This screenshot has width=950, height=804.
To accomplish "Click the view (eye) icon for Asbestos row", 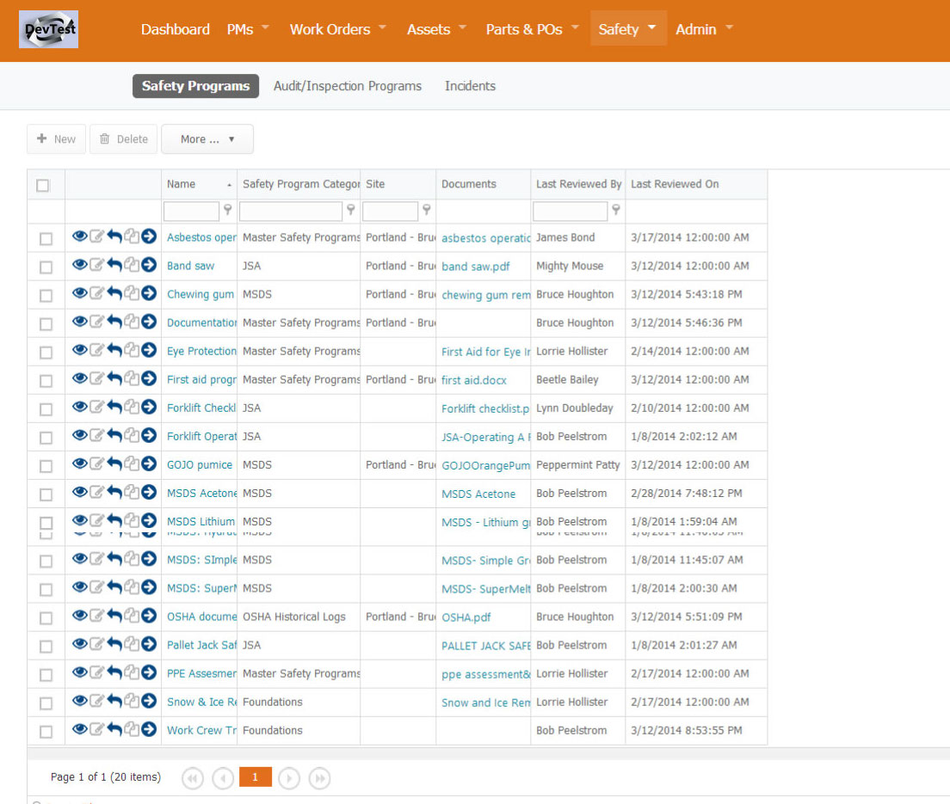I will pyautogui.click(x=79, y=236).
